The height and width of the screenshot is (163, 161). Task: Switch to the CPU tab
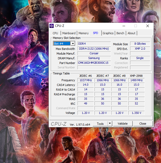coord(55,33)
